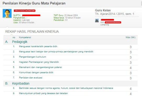Select 'Memahami dan mengembangkan potensi' row
The width and height of the screenshot is (142, 96).
pos(40,67)
